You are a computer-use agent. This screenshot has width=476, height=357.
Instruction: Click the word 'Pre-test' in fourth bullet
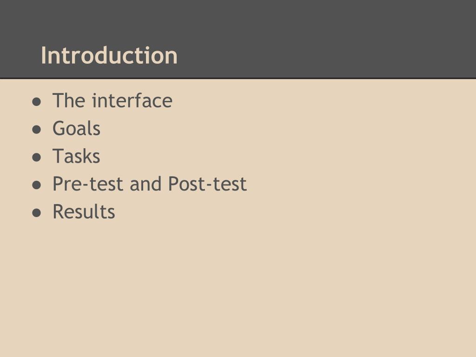88,184
